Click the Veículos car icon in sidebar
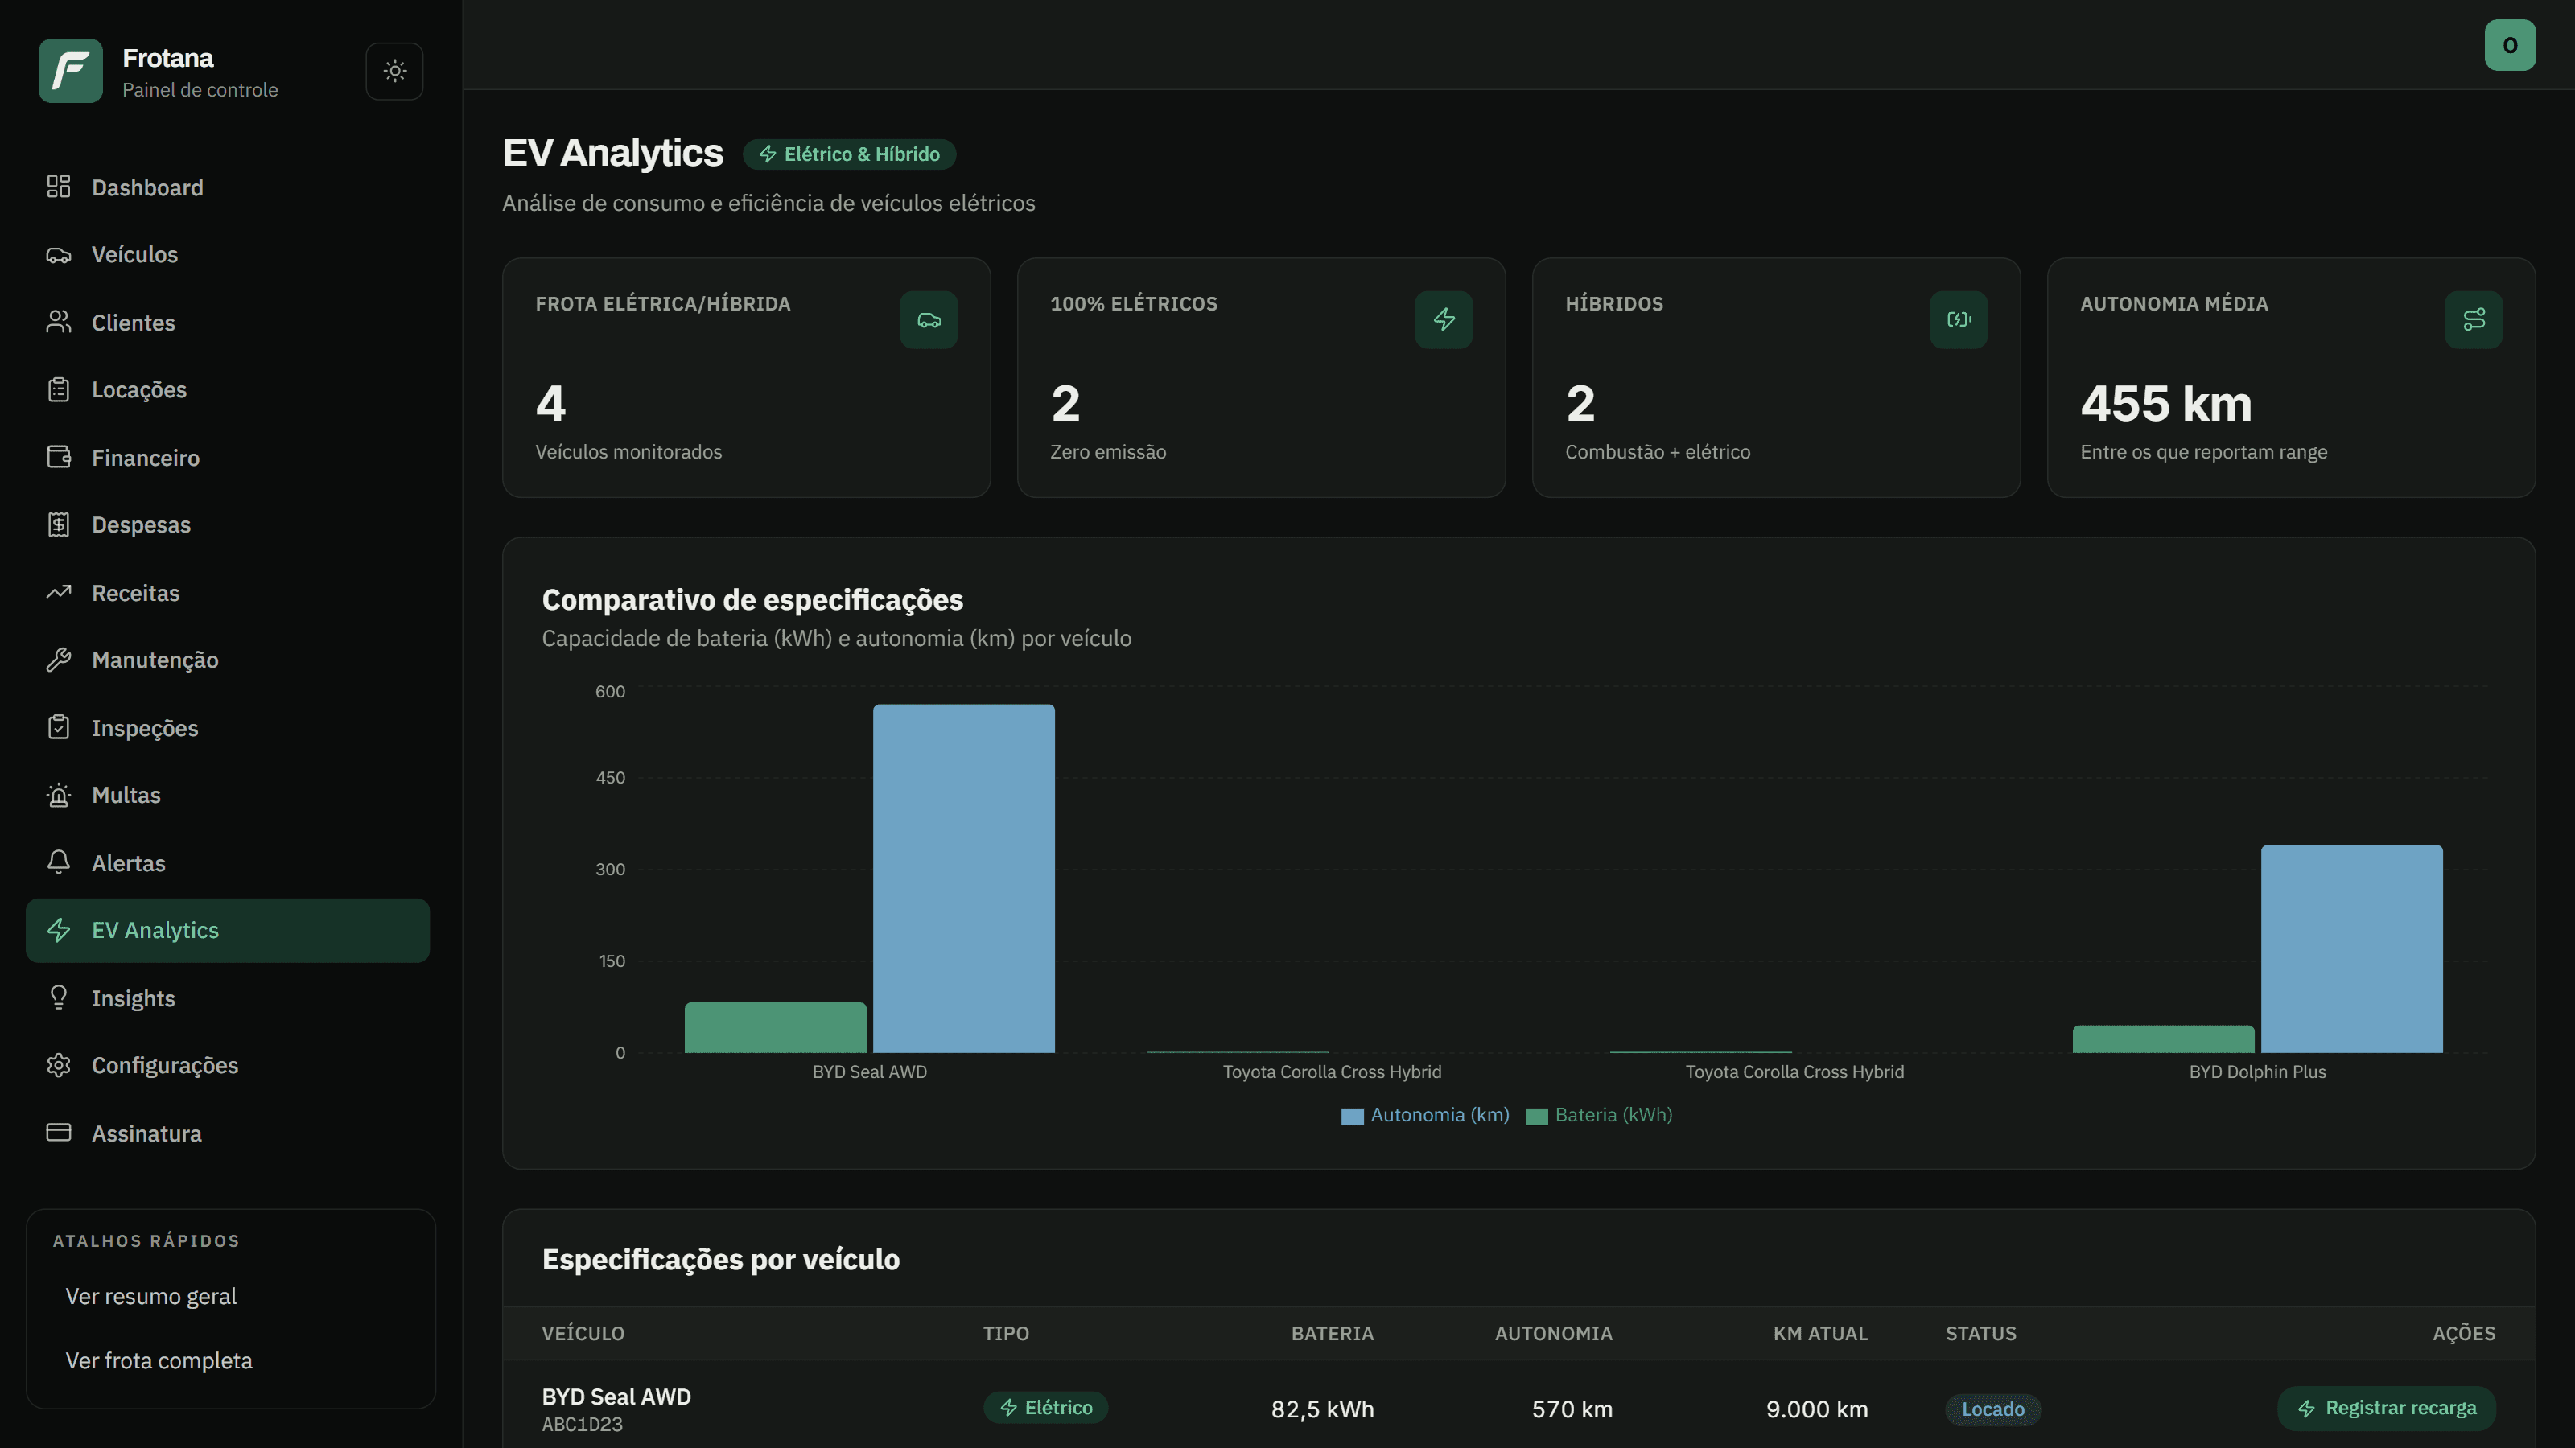The image size is (2575, 1448). (59, 255)
